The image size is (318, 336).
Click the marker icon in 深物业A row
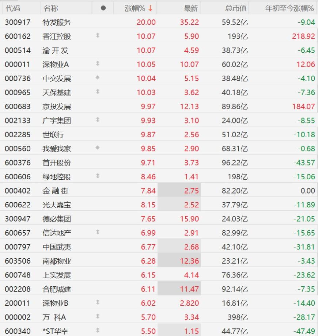[x=98, y=63]
